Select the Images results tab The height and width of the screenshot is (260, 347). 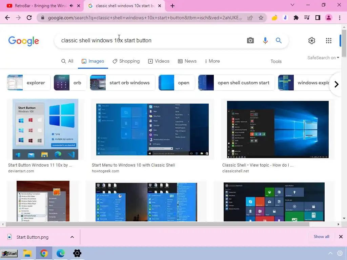[93, 61]
